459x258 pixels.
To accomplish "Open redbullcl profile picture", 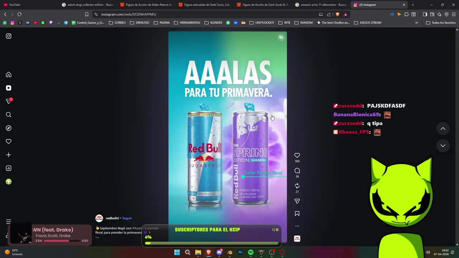I will 99,218.
